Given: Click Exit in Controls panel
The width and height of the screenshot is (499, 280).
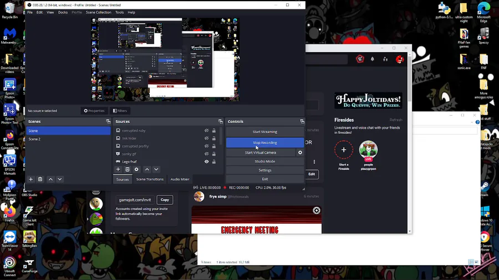Looking at the screenshot, I should coord(265,179).
